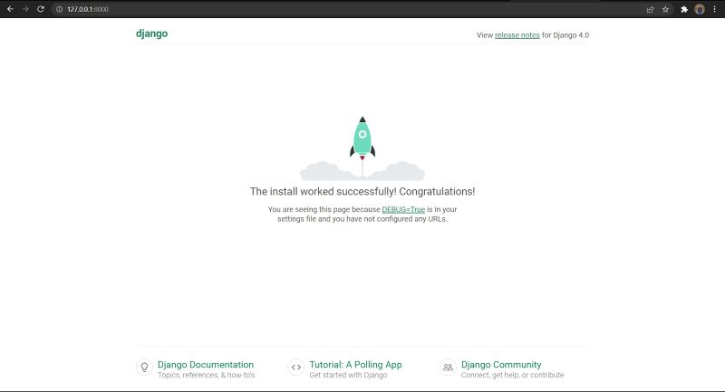Bookmark this page with the star icon
The height and width of the screenshot is (392, 725).
coord(665,9)
